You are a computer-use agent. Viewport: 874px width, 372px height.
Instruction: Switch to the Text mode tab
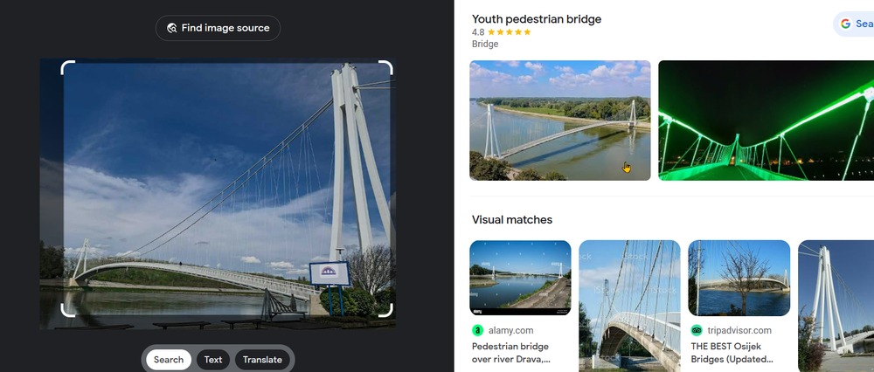click(x=213, y=360)
